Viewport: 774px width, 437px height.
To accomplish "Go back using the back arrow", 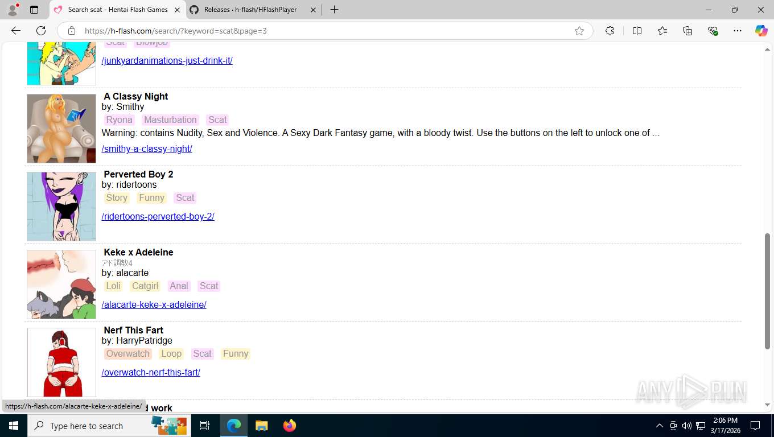I will tap(16, 31).
